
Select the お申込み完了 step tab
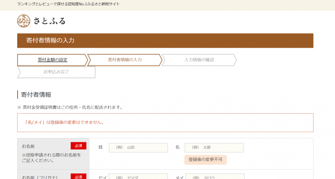56,72
